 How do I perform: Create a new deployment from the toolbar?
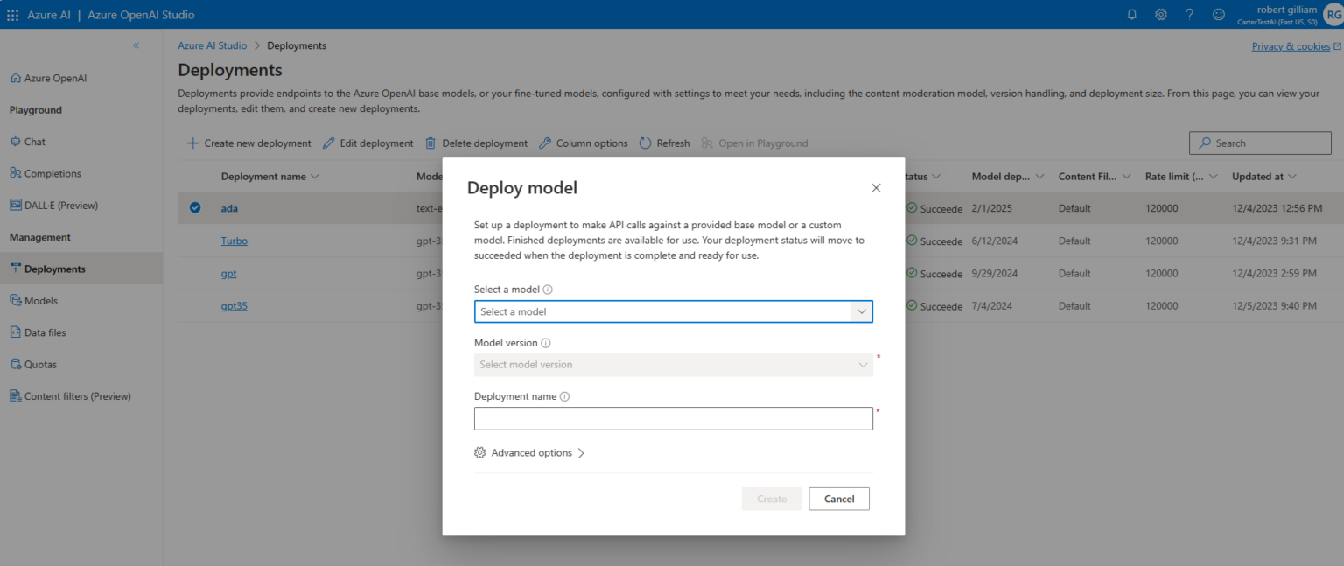click(248, 143)
